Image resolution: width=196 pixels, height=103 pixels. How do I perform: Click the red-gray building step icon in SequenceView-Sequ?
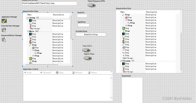[x=33, y=48]
